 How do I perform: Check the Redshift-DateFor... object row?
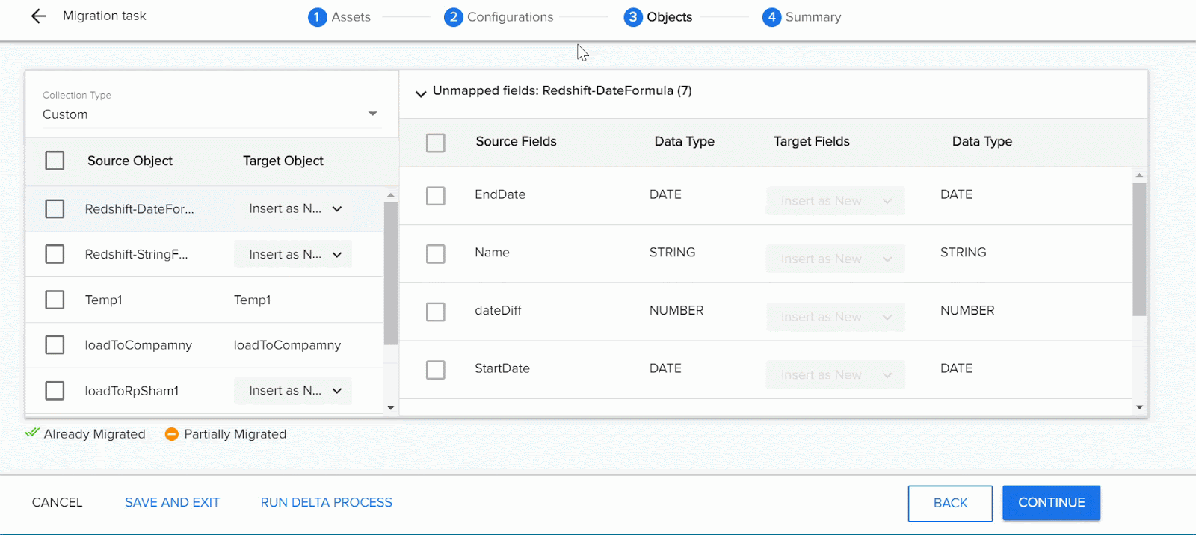pos(55,208)
